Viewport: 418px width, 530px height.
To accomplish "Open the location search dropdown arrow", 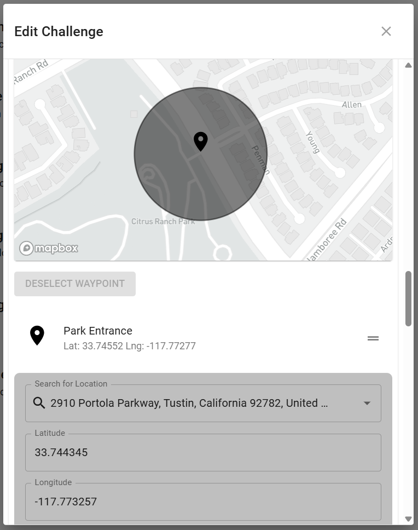I will [367, 403].
